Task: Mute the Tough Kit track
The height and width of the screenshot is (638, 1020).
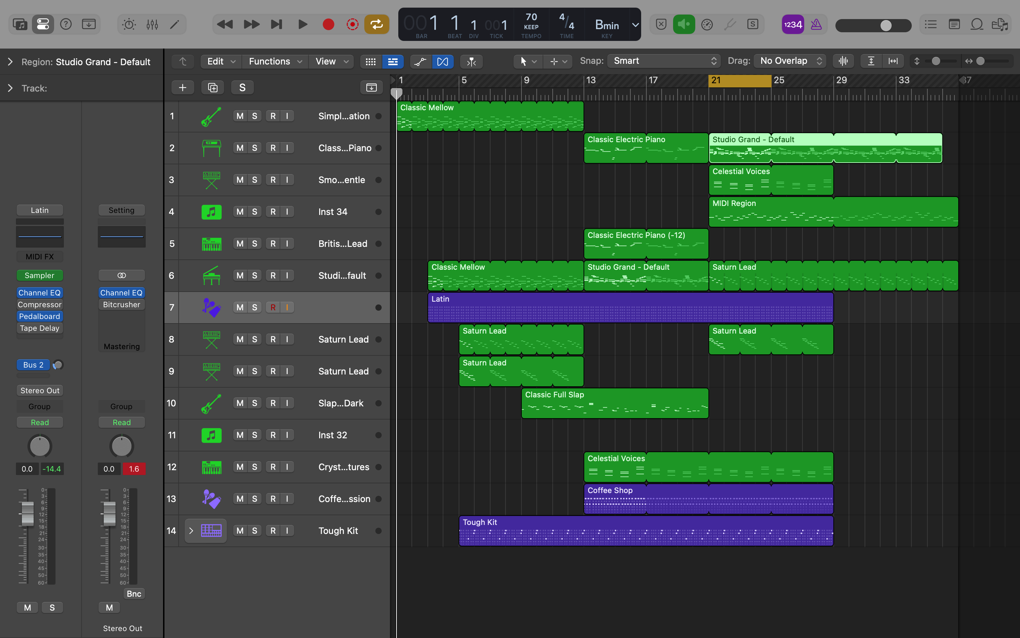Action: tap(240, 531)
